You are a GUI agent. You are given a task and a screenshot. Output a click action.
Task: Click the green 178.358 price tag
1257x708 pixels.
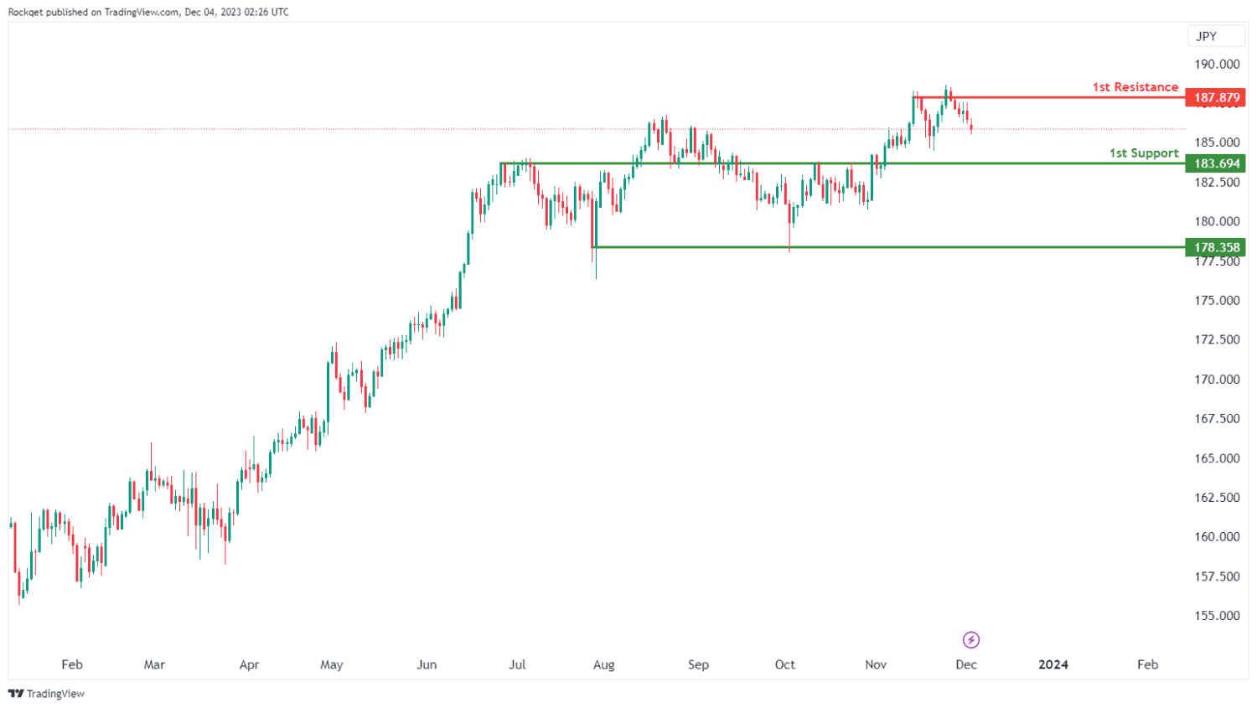[x=1215, y=247]
